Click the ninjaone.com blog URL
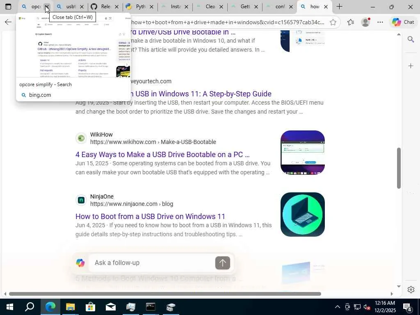 tap(132, 204)
